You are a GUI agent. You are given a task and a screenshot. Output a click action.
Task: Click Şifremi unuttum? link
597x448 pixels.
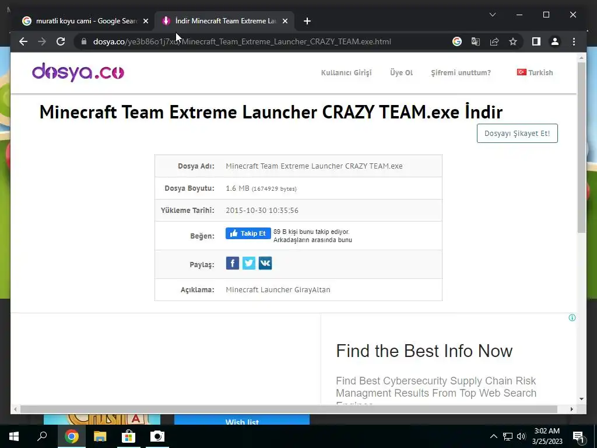point(461,72)
